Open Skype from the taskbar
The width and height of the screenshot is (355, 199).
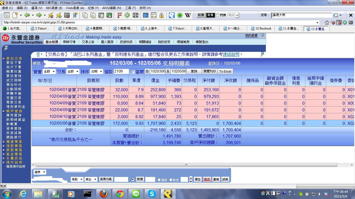pos(152,194)
